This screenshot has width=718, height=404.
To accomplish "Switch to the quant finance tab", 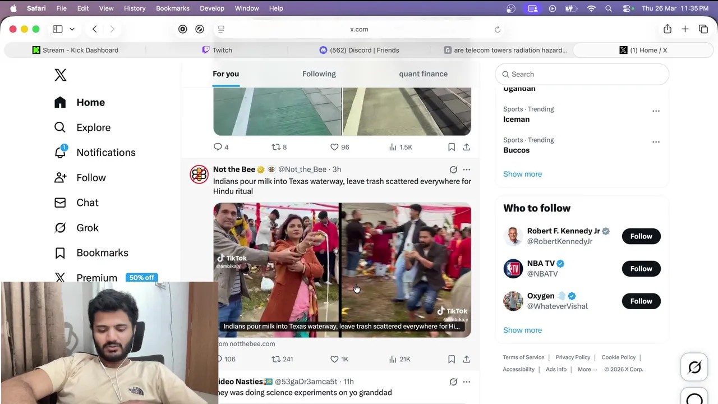I will [x=424, y=74].
